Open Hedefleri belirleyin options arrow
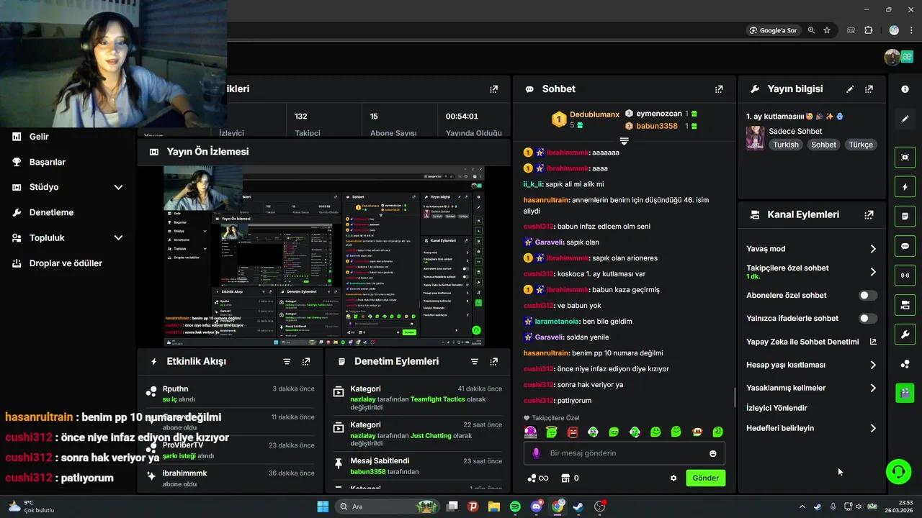Image resolution: width=922 pixels, height=518 pixels. pyautogui.click(x=873, y=428)
